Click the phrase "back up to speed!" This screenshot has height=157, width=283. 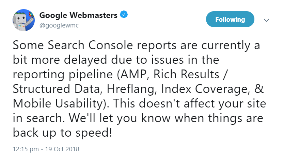pyautogui.click(x=62, y=132)
